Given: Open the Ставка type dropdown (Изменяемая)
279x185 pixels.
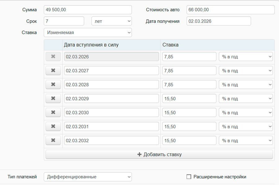Looking at the screenshot, I should pos(88,33).
